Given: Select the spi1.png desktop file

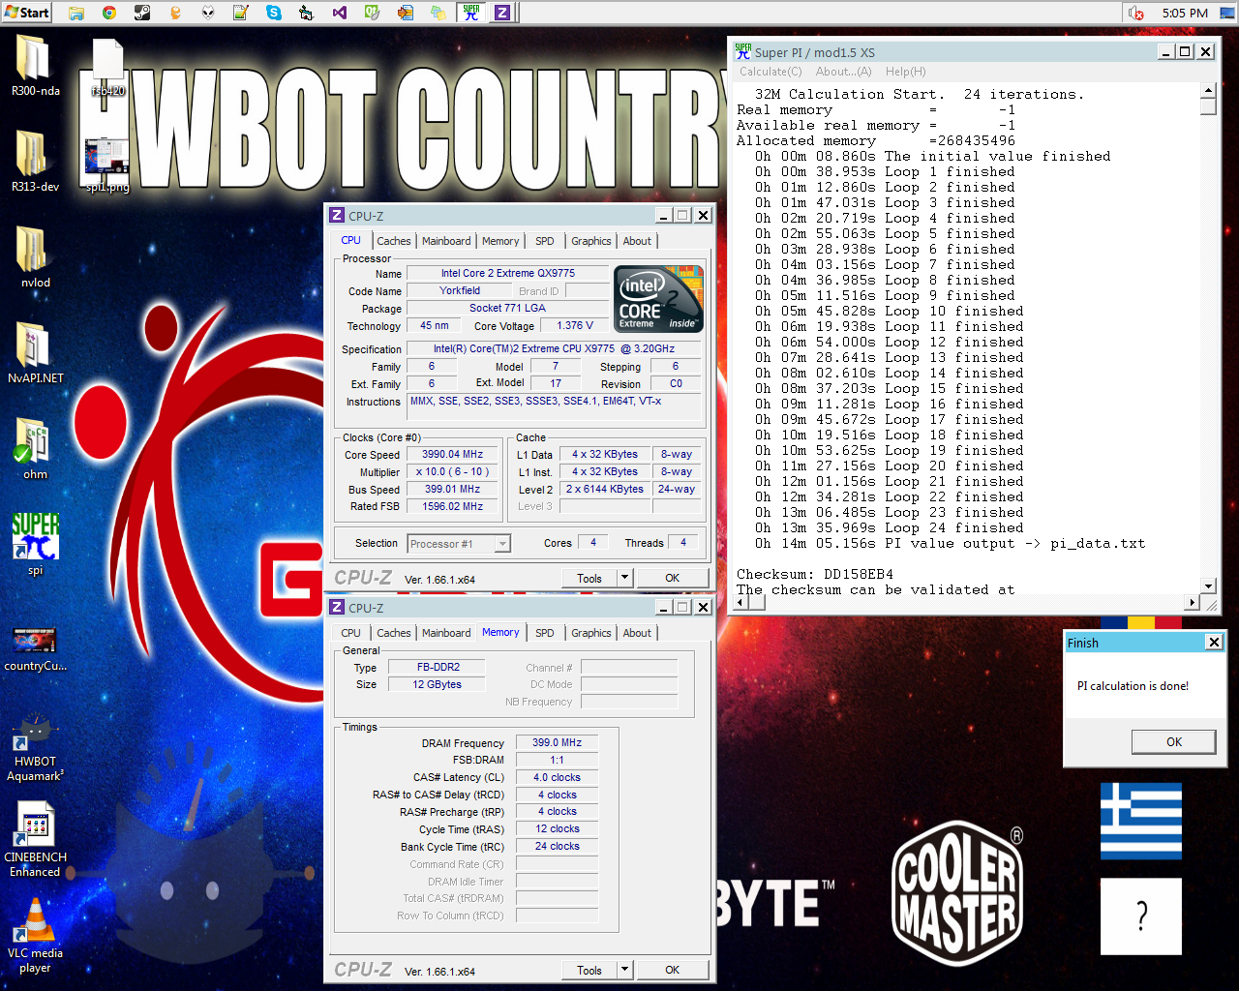Looking at the screenshot, I should tap(107, 166).
